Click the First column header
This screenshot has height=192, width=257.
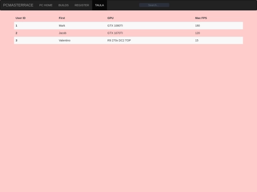[62, 18]
